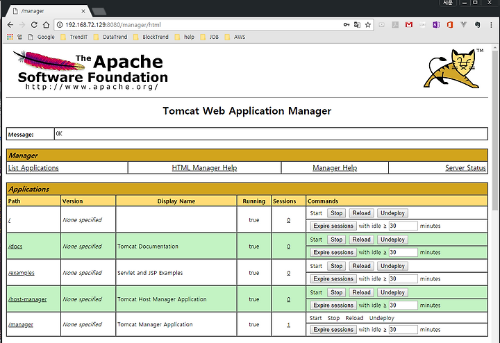Open the AWS bookmark folder
The height and width of the screenshot is (343, 500).
[235, 37]
